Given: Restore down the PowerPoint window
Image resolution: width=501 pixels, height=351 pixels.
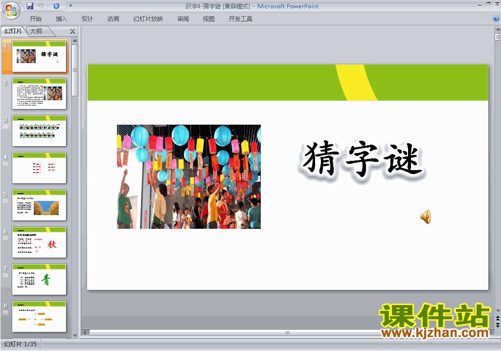Looking at the screenshot, I should [489, 4].
